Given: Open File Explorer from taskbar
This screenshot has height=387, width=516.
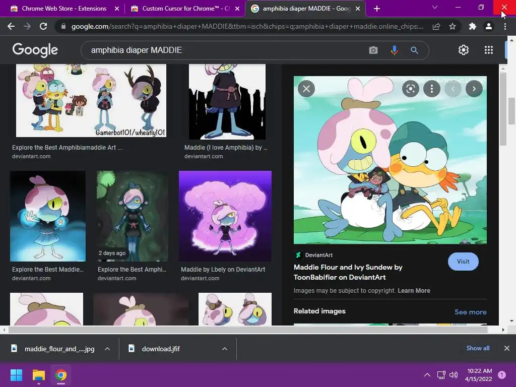Looking at the screenshot, I should (38, 375).
